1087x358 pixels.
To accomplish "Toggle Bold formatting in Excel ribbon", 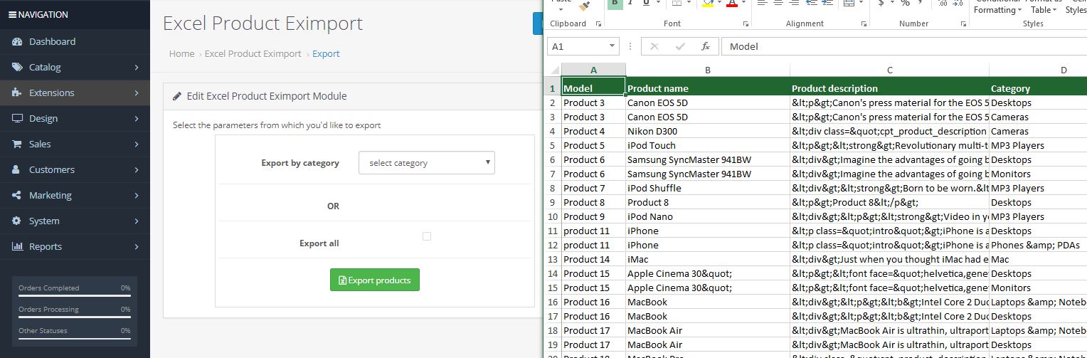I will pos(615,3).
